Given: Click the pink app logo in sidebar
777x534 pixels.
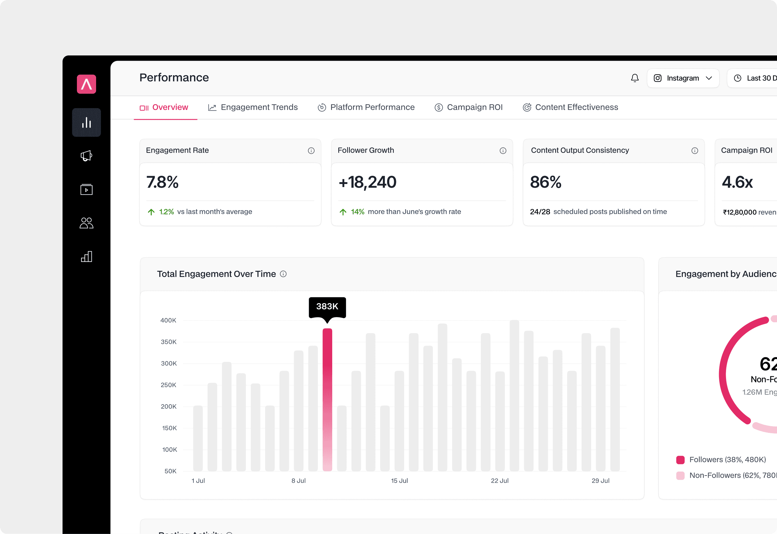Looking at the screenshot, I should [x=86, y=84].
